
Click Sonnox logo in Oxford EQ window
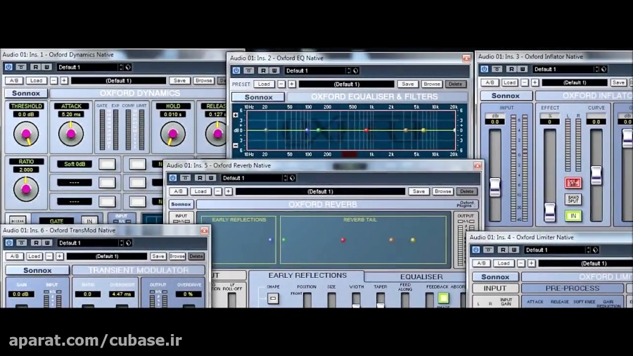[x=258, y=97]
